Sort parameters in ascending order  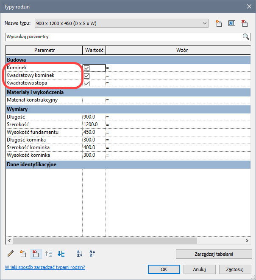pos(79,254)
